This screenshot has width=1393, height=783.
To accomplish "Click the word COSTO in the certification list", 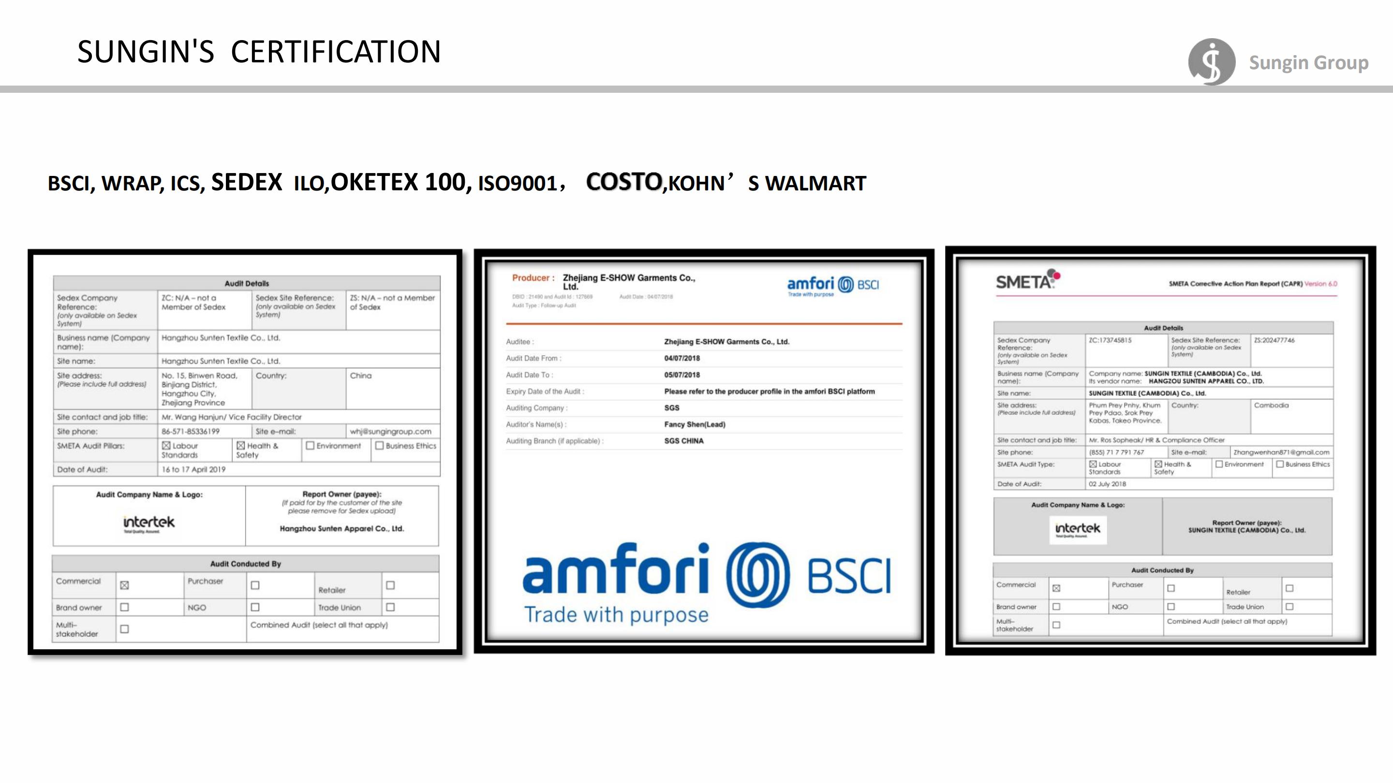I will tap(624, 182).
